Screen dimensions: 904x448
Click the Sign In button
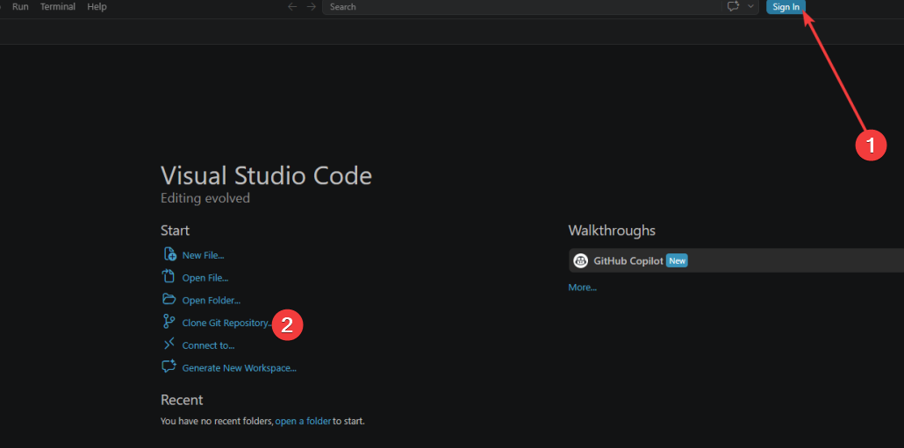pyautogui.click(x=786, y=7)
